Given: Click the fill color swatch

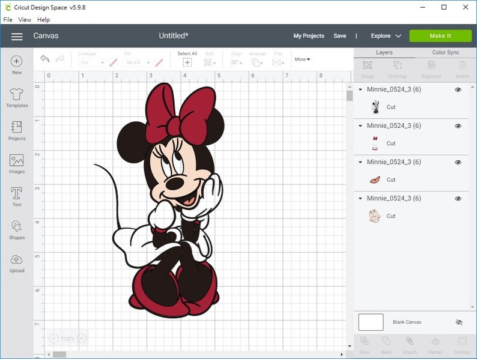Looking at the screenshot, I should [x=159, y=63].
